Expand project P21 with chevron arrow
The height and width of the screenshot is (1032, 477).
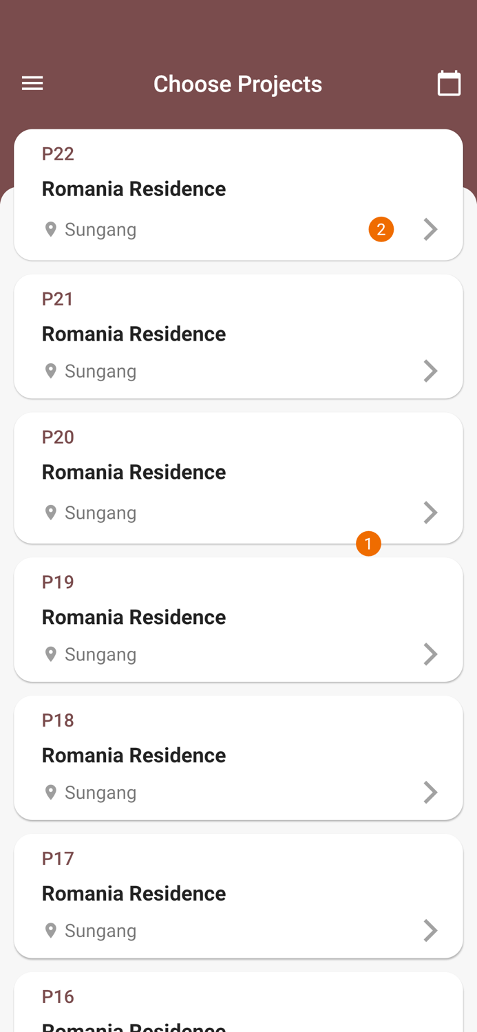(x=430, y=371)
